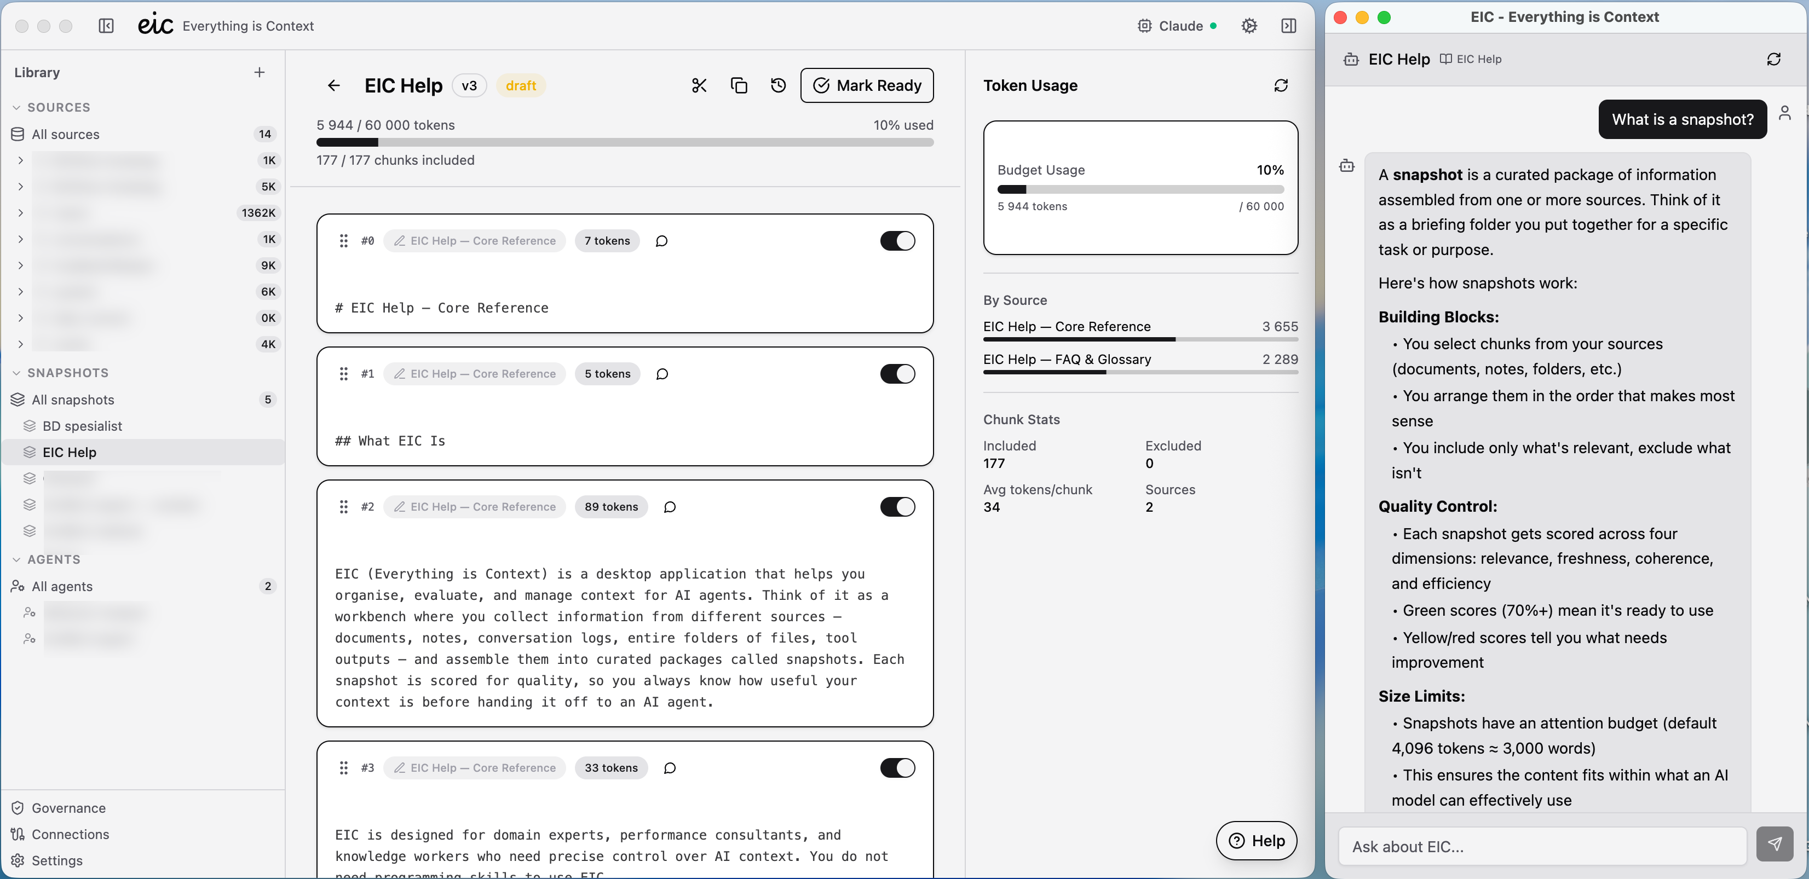The image size is (1809, 879).
Task: Click the Claude model chip icon
Action: (x=1145, y=26)
